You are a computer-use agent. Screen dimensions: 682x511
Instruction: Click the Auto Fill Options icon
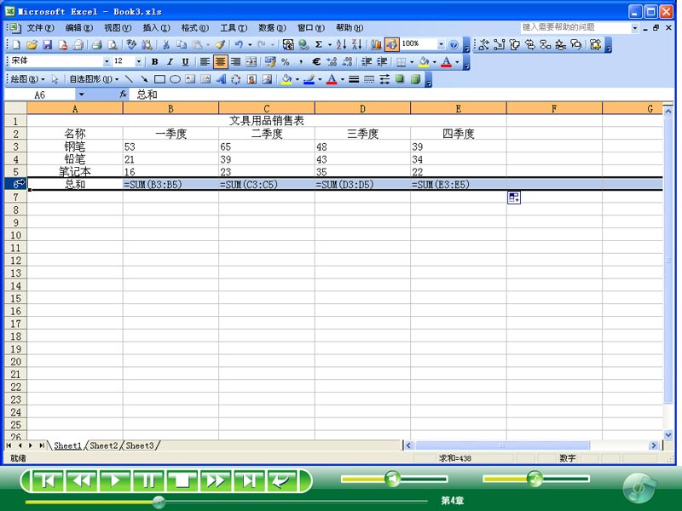514,198
